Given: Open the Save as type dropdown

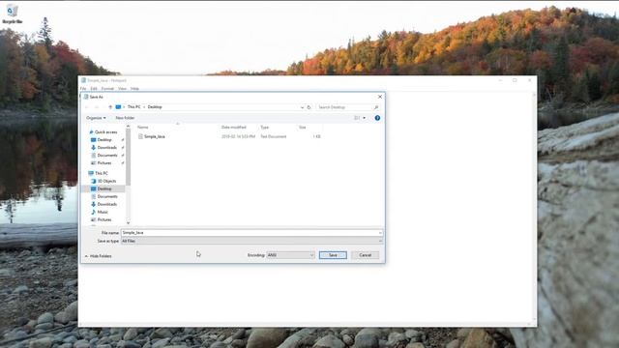Looking at the screenshot, I should (251, 241).
